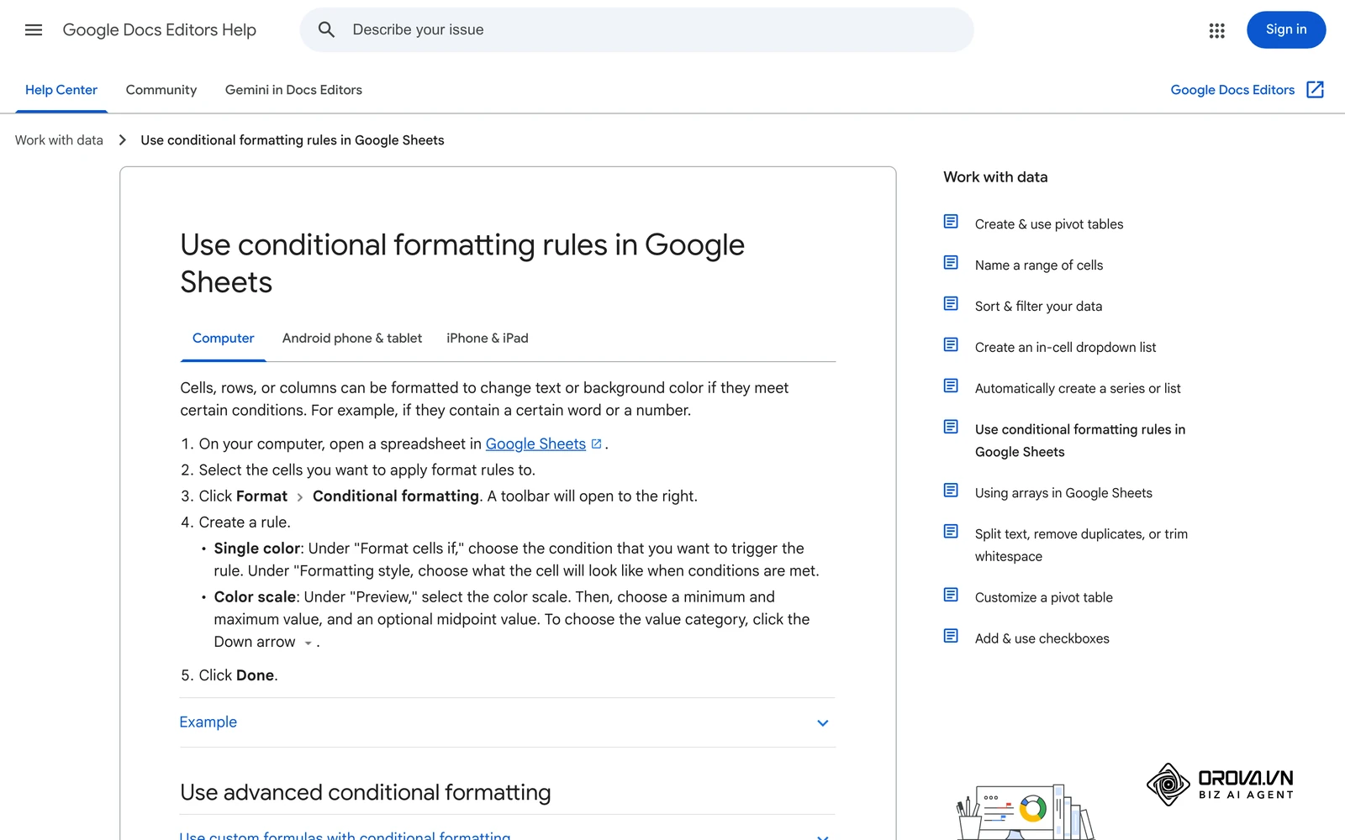Image resolution: width=1345 pixels, height=840 pixels.
Task: Open Name a range of cells article
Action: point(1039,265)
